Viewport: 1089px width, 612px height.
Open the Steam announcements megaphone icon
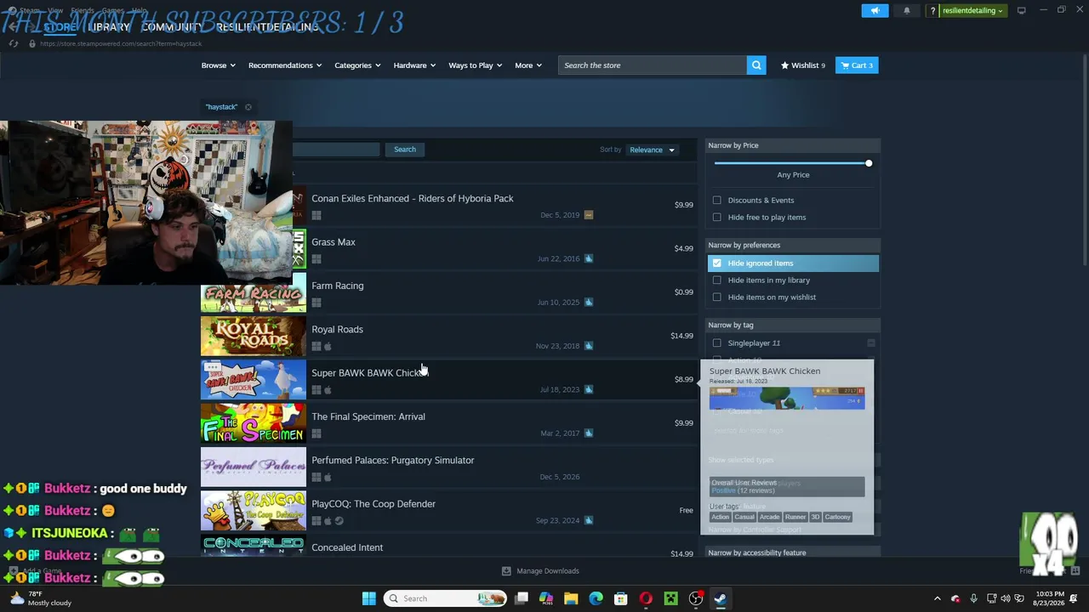click(875, 10)
